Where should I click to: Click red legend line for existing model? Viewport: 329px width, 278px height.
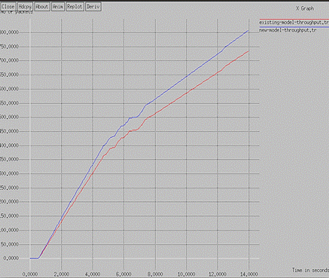point(294,19)
